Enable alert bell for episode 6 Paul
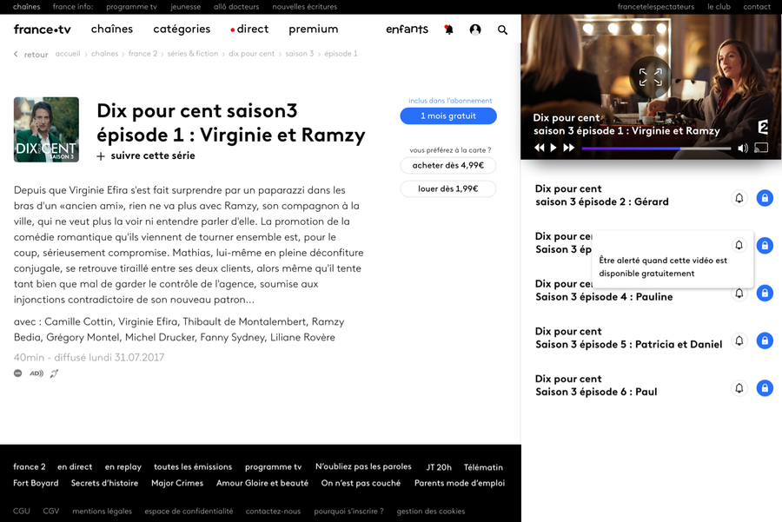Screen dimensions: 782x522 click(x=739, y=388)
